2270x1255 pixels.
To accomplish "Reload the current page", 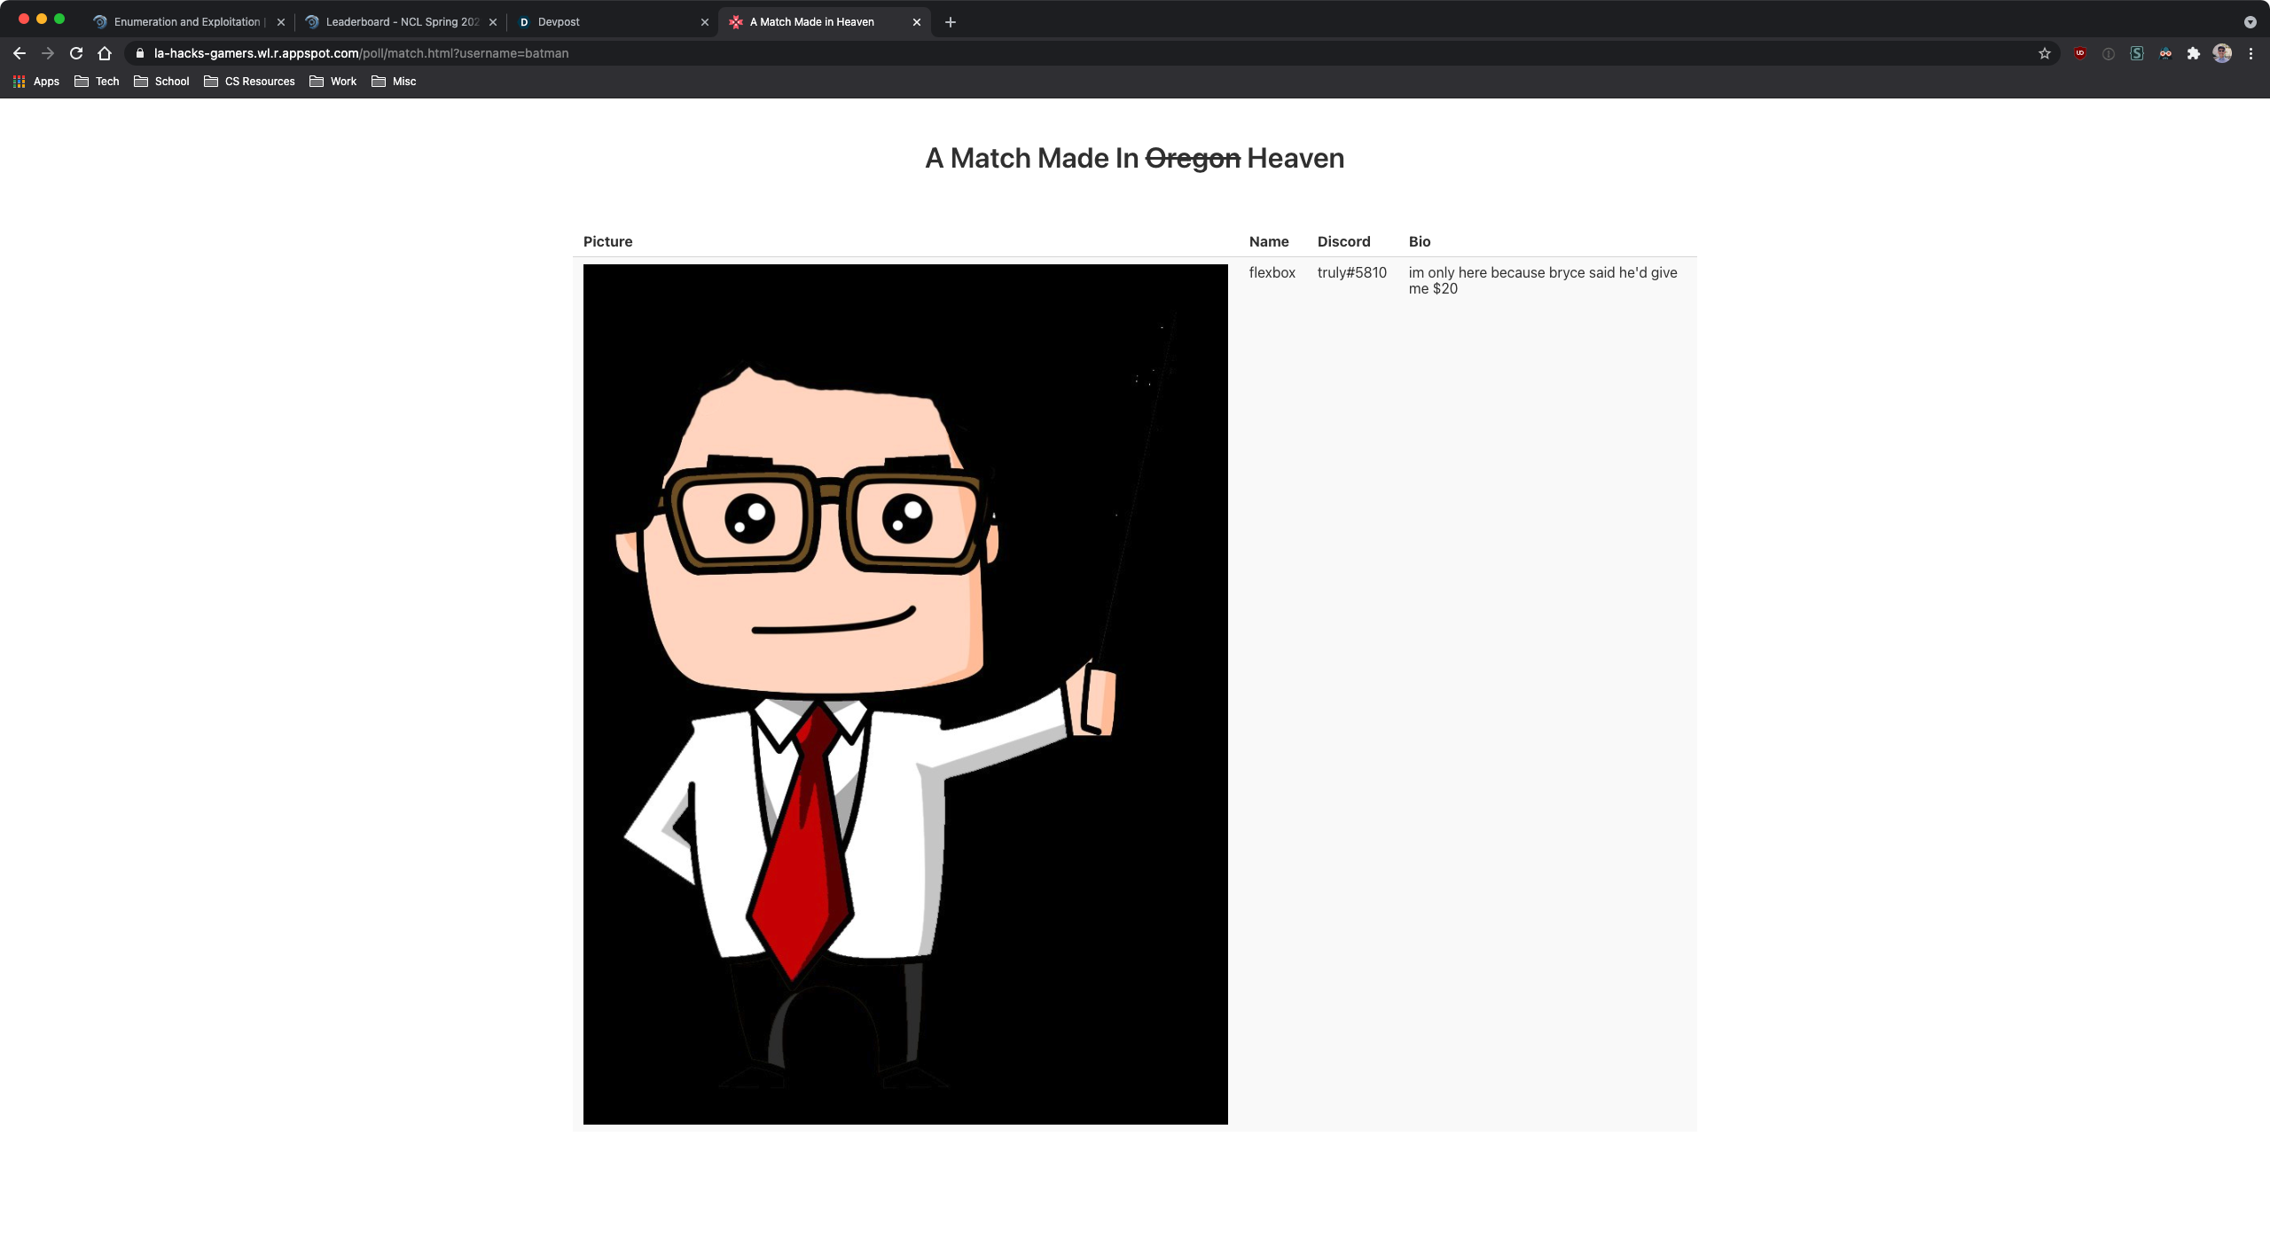I will [x=76, y=53].
